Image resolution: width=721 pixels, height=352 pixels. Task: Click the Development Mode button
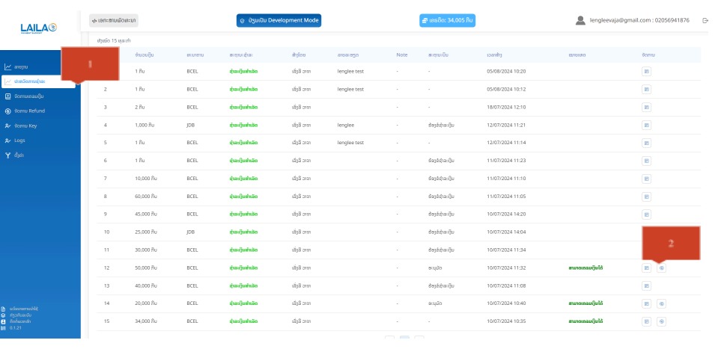pos(279,20)
